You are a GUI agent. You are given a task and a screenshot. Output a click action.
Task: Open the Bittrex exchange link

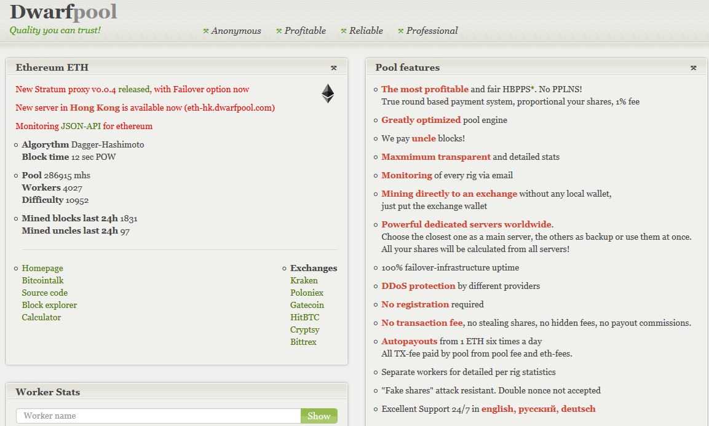point(303,342)
